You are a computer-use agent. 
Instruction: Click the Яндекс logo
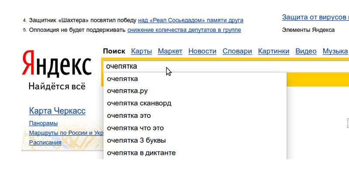tap(57, 64)
